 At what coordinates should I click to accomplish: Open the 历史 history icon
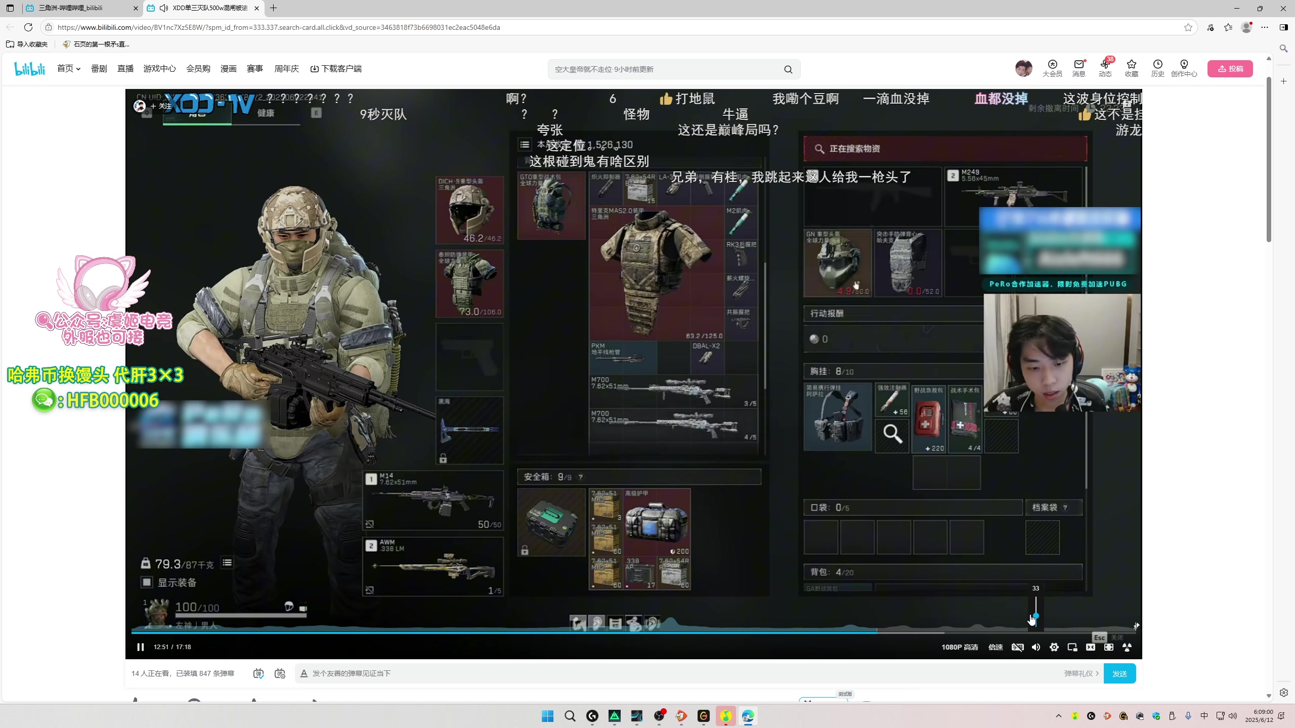click(x=1157, y=68)
